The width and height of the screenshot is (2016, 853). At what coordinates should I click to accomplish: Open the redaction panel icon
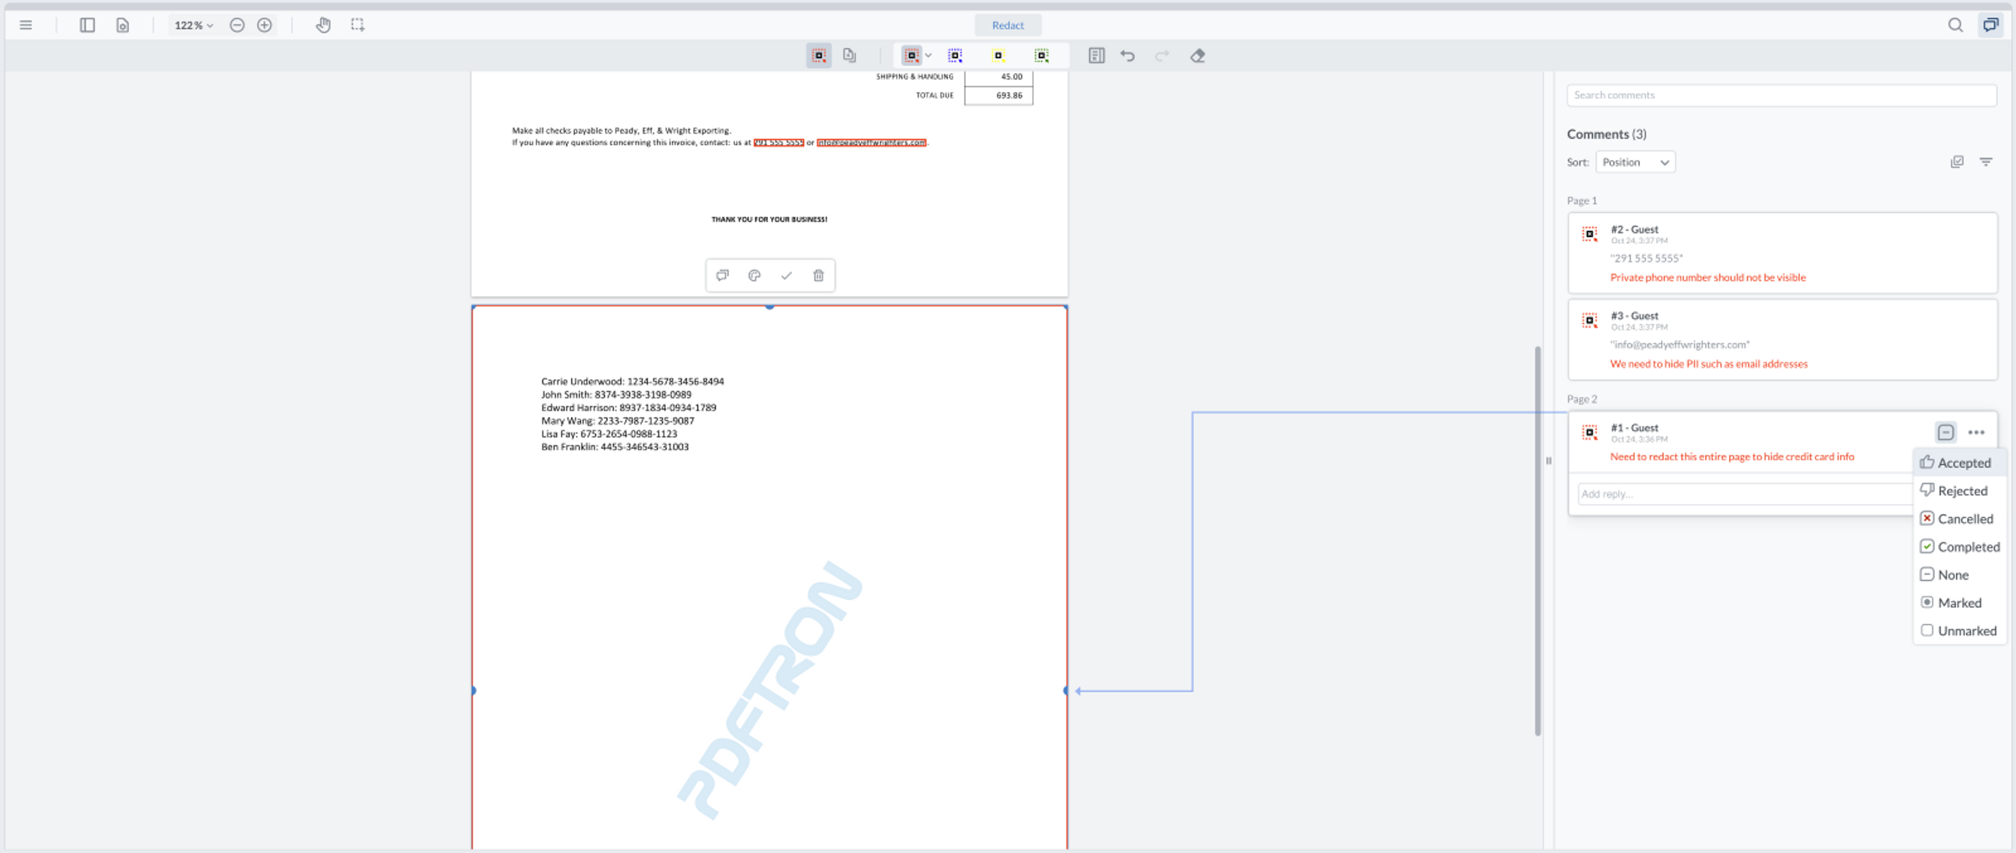tap(1096, 56)
